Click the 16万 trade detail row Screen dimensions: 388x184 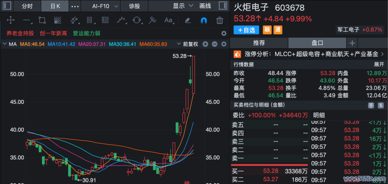click(x=349, y=138)
